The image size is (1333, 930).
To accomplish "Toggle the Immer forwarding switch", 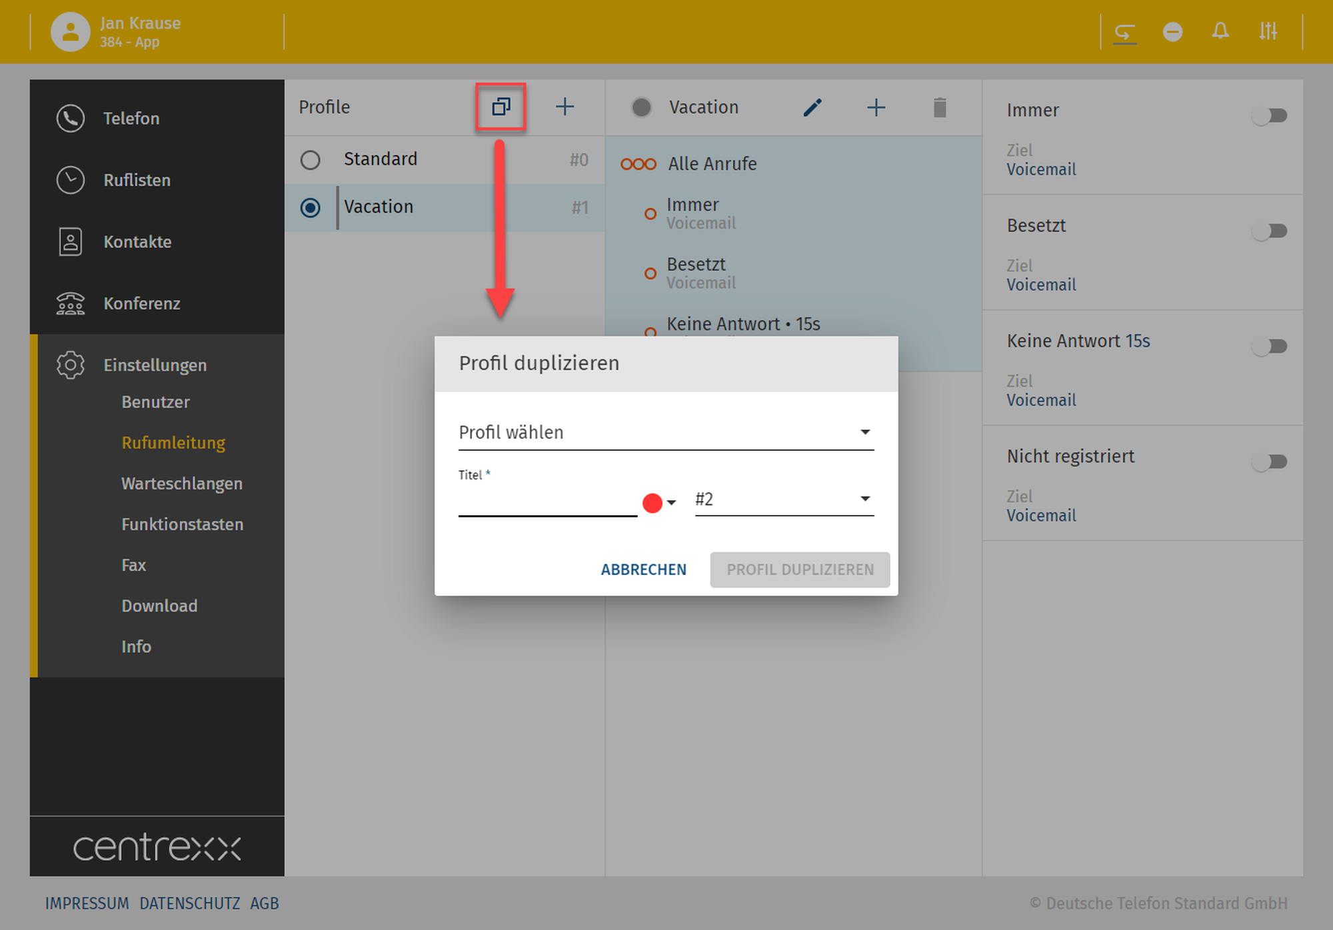I will pos(1270,116).
